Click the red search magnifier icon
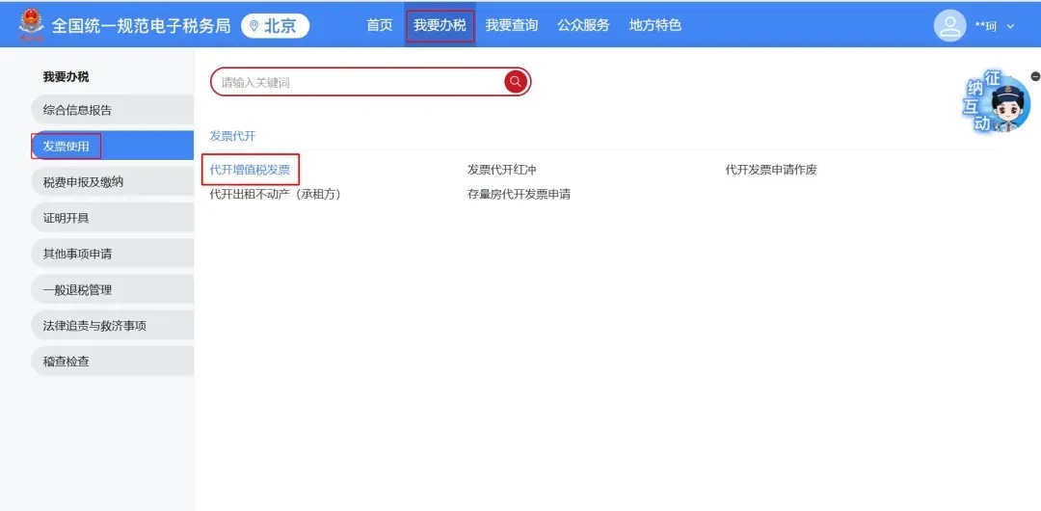This screenshot has height=511, width=1041. point(516,82)
